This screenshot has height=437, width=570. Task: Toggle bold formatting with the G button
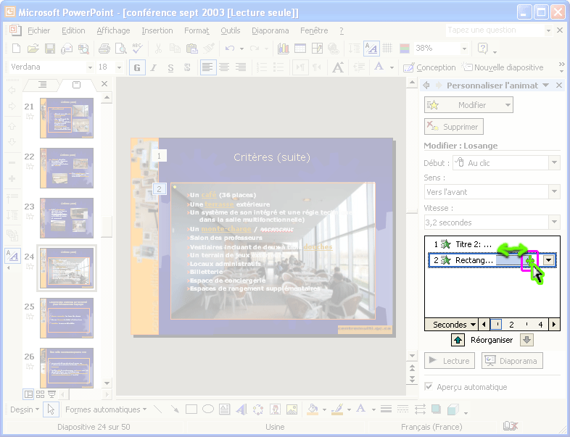click(x=136, y=67)
